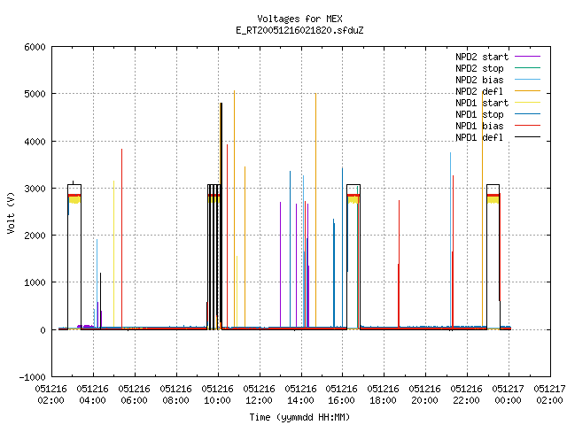Click the "Voltages for MEX" chart title

pyautogui.click(x=299, y=19)
